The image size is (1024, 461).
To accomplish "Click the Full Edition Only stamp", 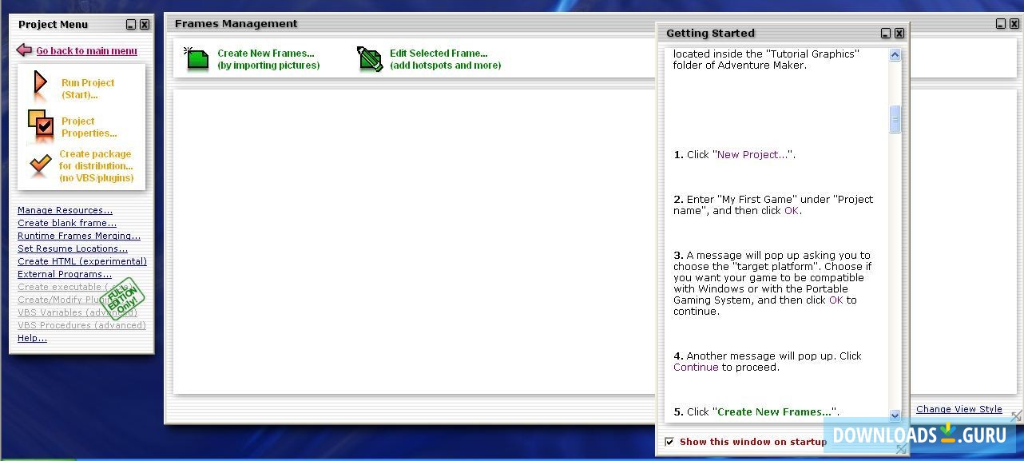I will tap(121, 299).
